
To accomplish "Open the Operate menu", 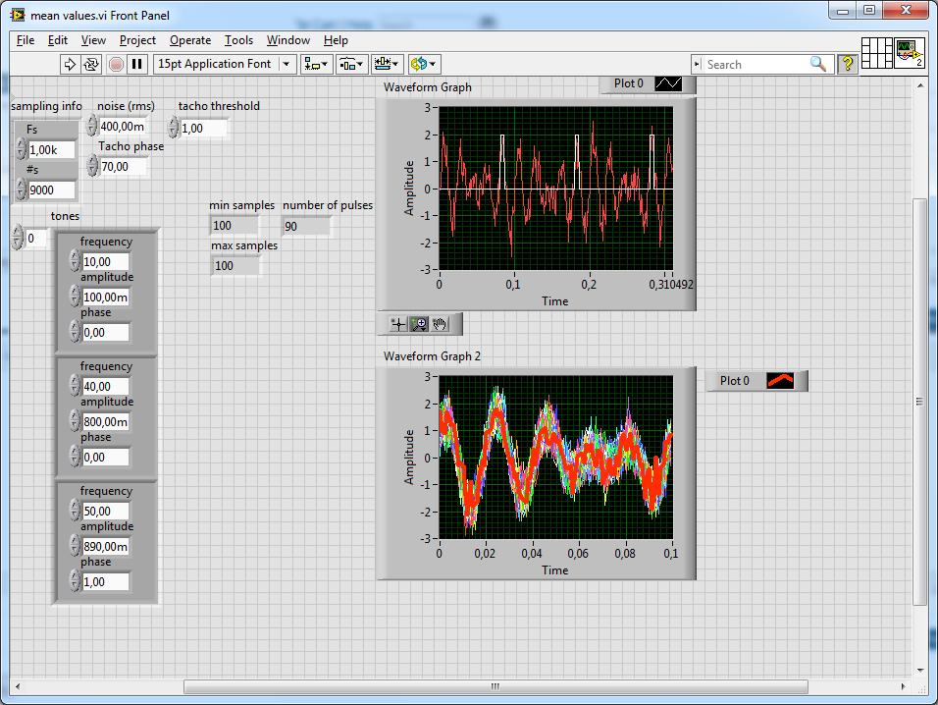I will tap(189, 40).
